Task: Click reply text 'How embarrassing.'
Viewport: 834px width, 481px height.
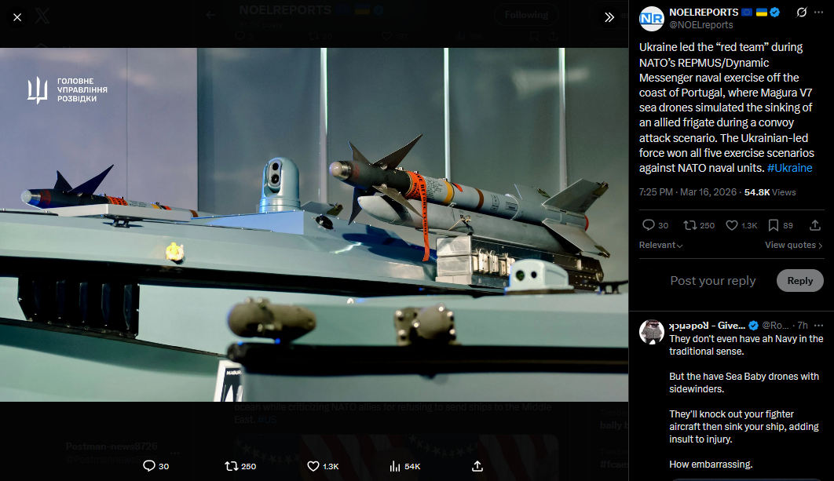Action: [x=711, y=465]
